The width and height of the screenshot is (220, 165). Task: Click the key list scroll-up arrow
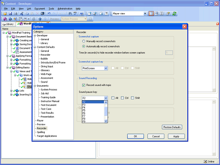[106, 102]
